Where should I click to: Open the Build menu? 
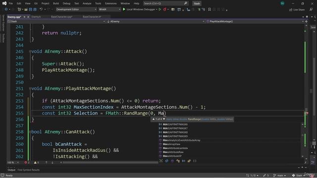coord(56,3)
